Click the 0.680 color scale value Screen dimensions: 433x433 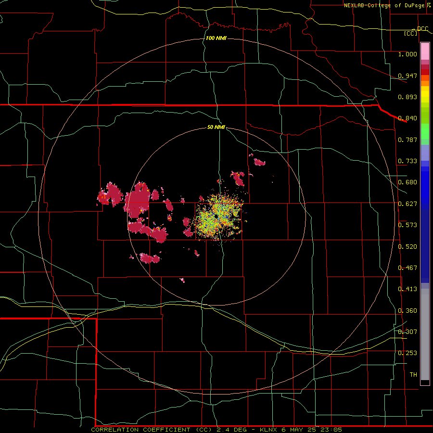coord(408,182)
